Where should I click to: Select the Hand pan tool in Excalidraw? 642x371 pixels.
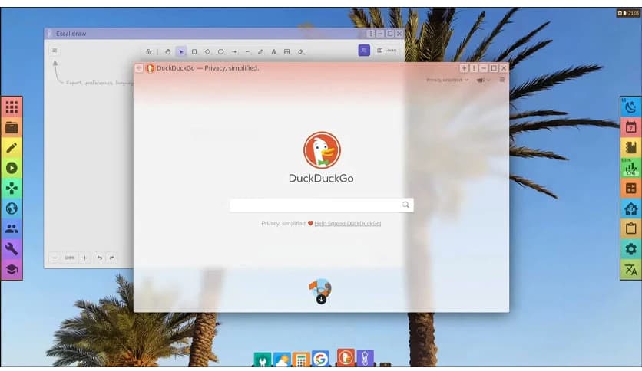click(x=168, y=52)
